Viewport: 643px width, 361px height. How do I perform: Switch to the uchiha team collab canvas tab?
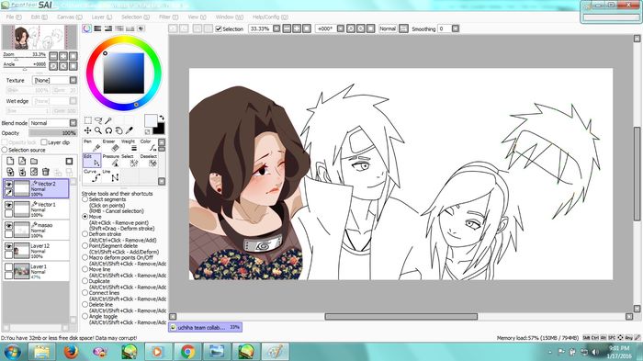tap(205, 327)
